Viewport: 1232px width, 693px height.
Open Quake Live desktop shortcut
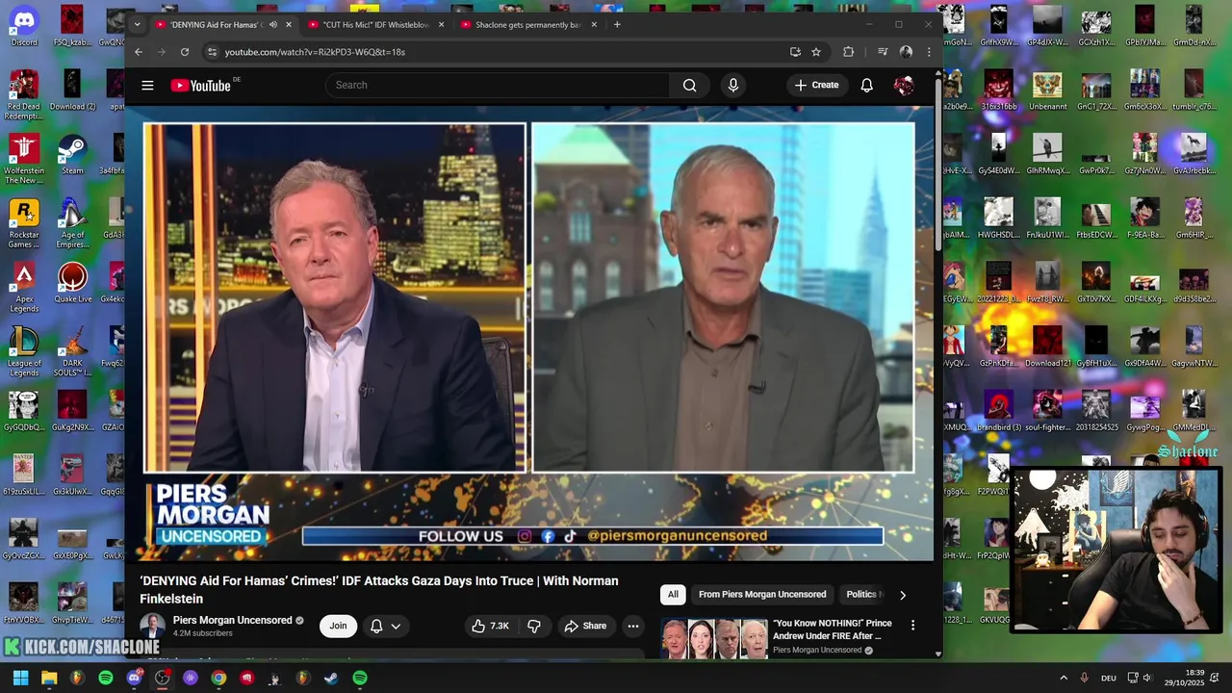pyautogui.click(x=72, y=283)
